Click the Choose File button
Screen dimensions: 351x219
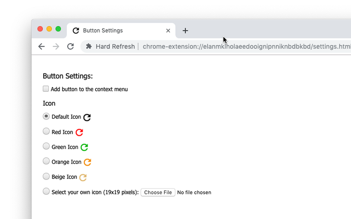coord(158,192)
